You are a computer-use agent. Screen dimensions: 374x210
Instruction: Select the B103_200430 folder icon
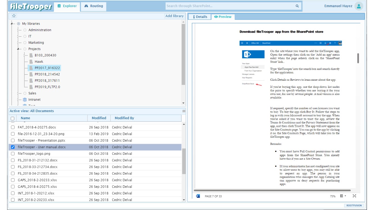click(31, 55)
